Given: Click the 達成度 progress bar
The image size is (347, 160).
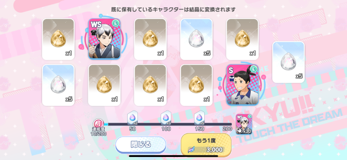Looking at the screenshot, I should (166, 124).
